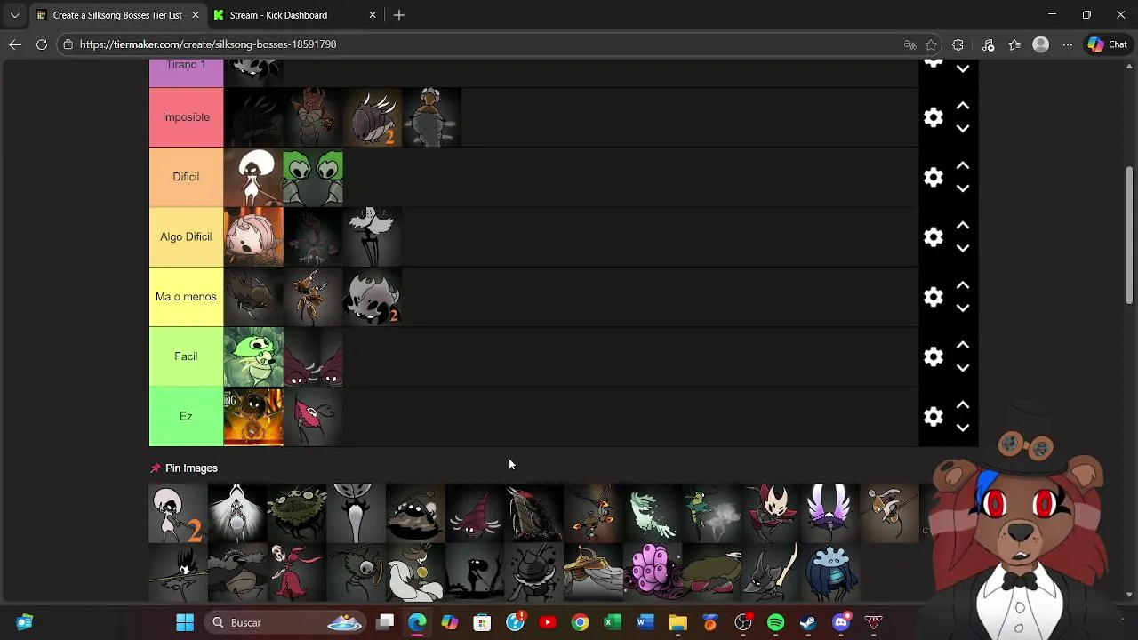This screenshot has width=1138, height=640.
Task: Move Ez tier row down
Action: (962, 428)
